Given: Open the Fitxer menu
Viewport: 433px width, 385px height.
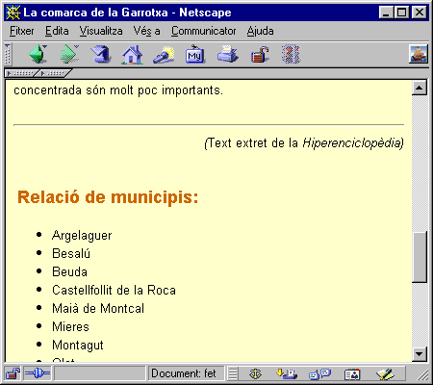Looking at the screenshot, I should click(x=22, y=31).
